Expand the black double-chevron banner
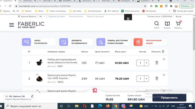The width and height of the screenshot is (195, 109). (x=128, y=17)
